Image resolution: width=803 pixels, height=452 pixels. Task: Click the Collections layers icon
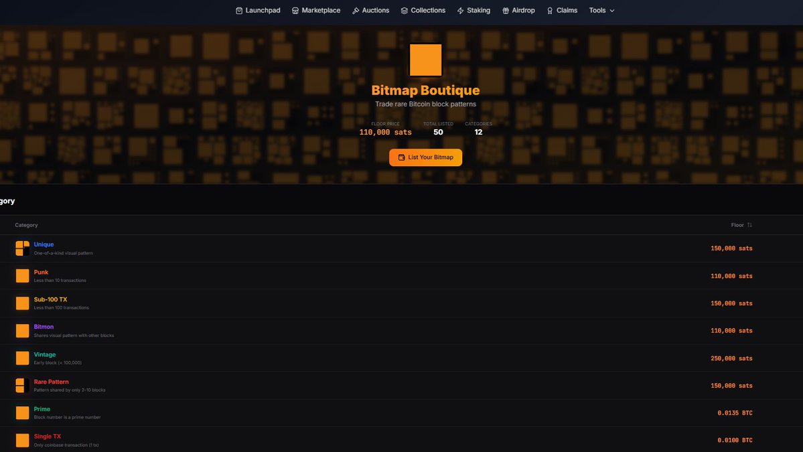pos(405,11)
